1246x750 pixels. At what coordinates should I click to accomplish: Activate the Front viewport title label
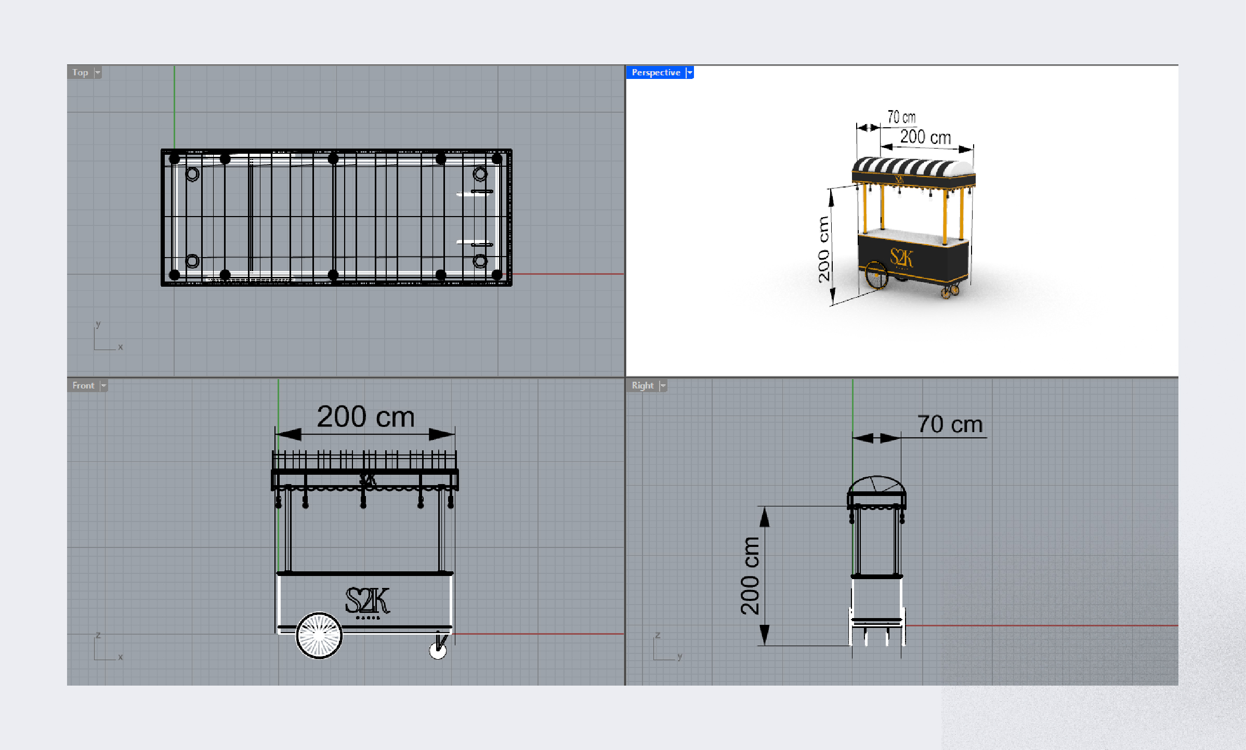pyautogui.click(x=83, y=385)
